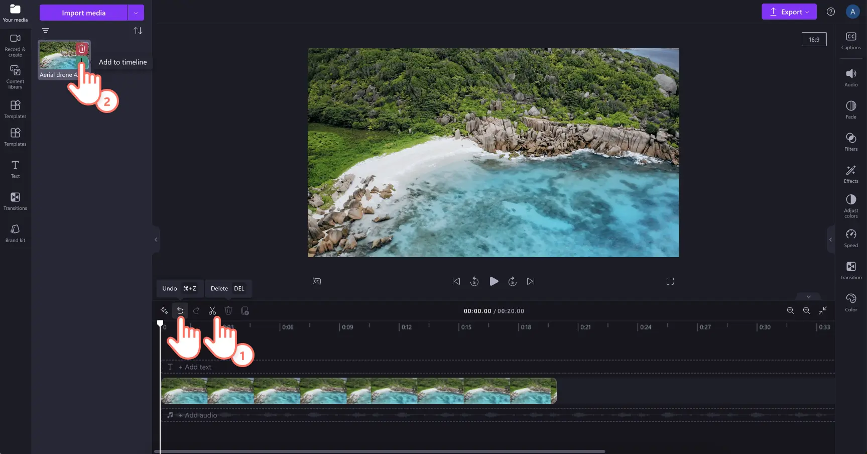Open Audio properties panel
Image resolution: width=867 pixels, height=454 pixels.
click(x=851, y=78)
